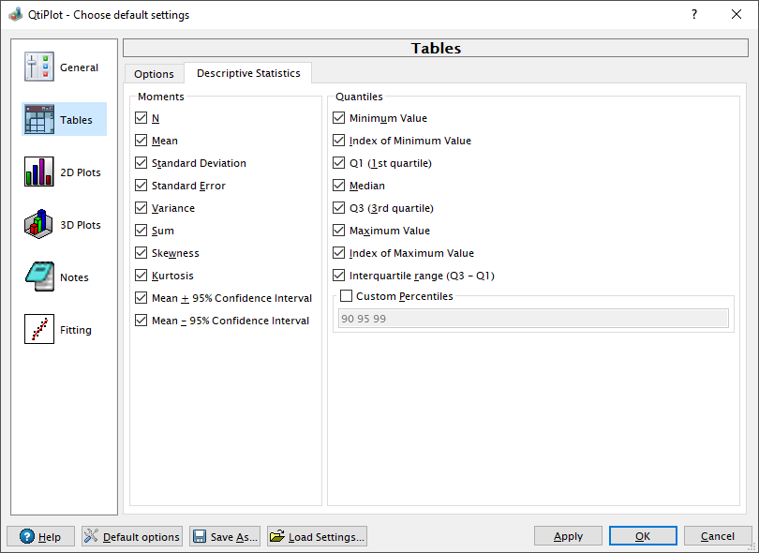
Task: Uncheck Mean + 95% Confidence Interval
Action: pos(141,298)
